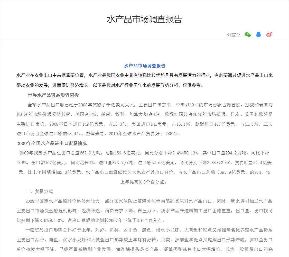Click the line starting 元，比上年同期增加2.3亿美元
289x257 pixels.
pyautogui.click(x=144, y=172)
